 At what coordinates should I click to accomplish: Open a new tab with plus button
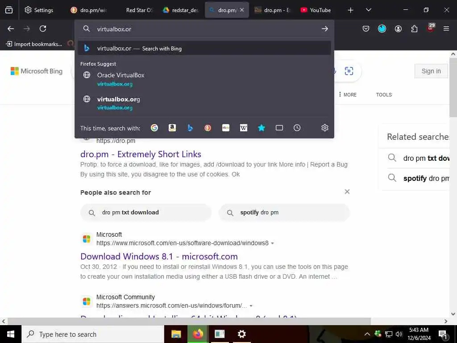[350, 10]
